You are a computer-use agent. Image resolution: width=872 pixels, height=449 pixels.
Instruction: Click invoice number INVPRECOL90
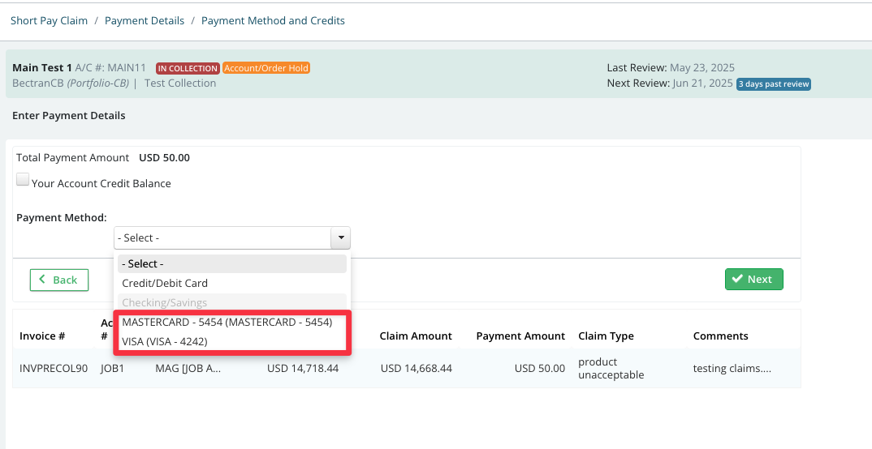tap(54, 368)
